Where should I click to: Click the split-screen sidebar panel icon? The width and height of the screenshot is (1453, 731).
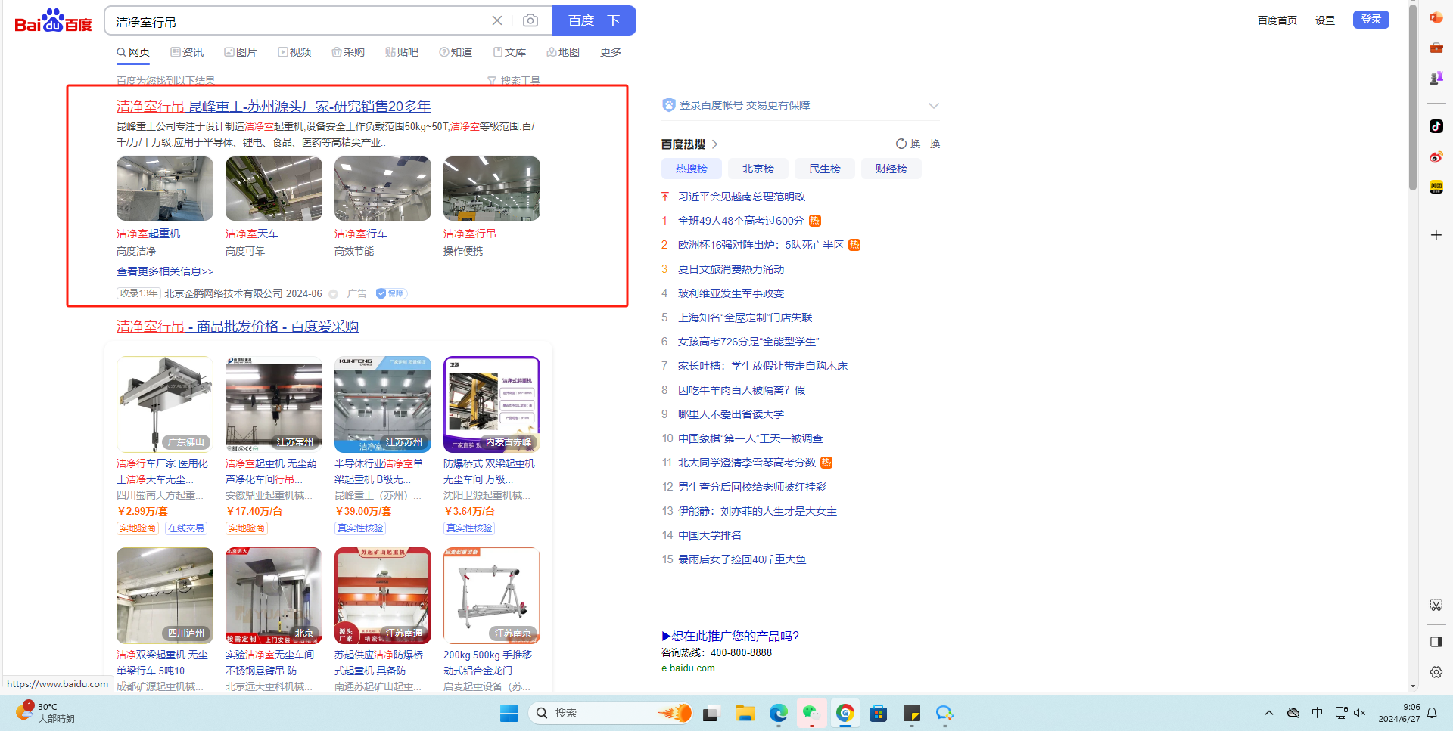tap(1436, 642)
